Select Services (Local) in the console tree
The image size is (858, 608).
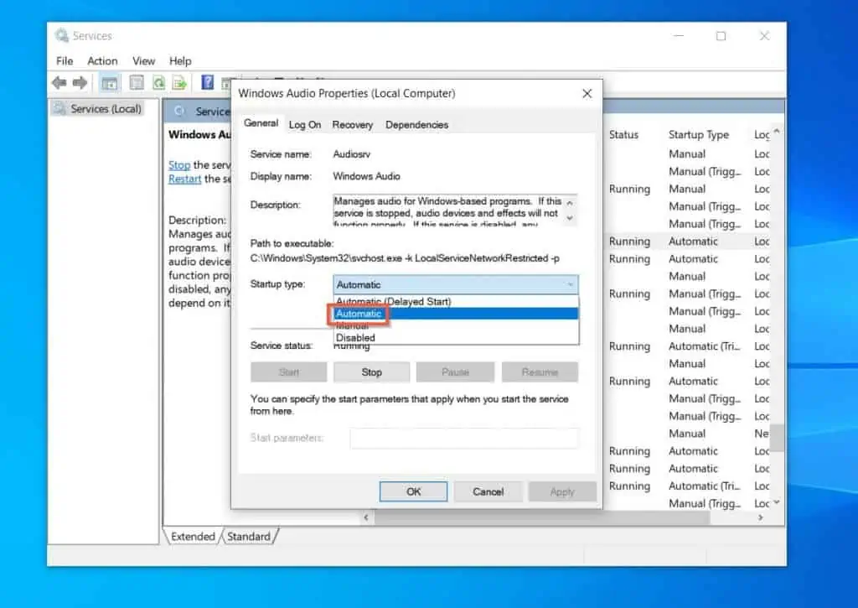(x=106, y=109)
